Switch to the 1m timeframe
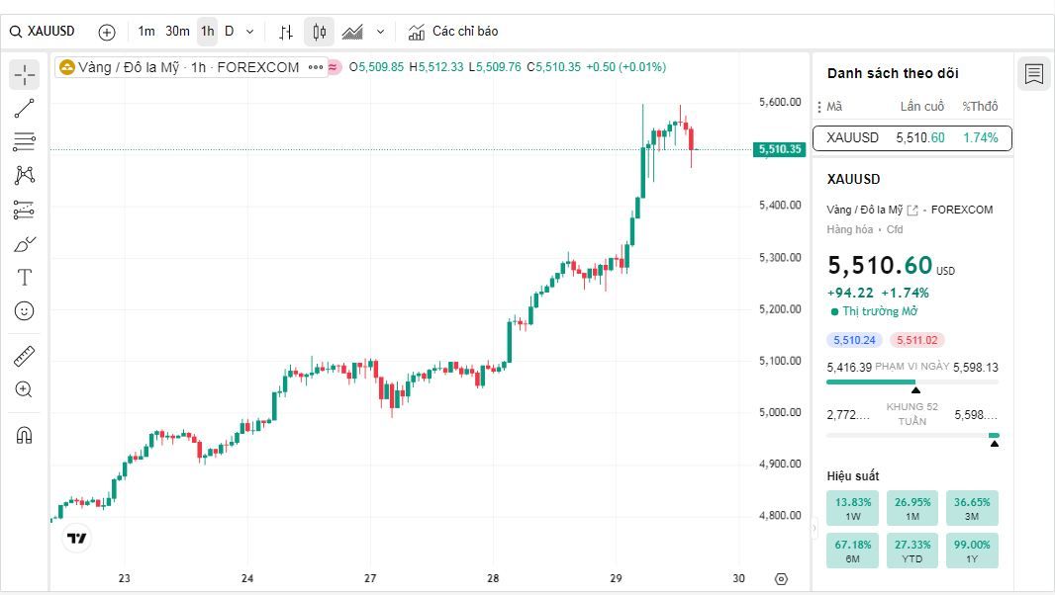1055x595 pixels. tap(146, 32)
